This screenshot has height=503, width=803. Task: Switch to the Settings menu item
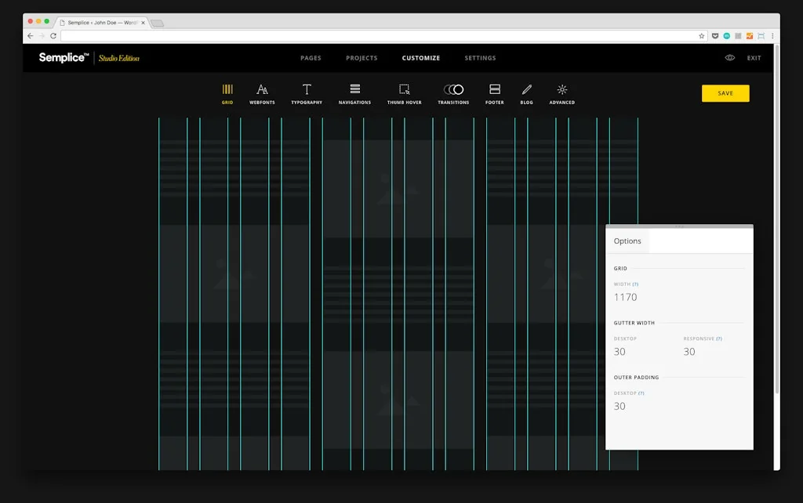click(480, 58)
